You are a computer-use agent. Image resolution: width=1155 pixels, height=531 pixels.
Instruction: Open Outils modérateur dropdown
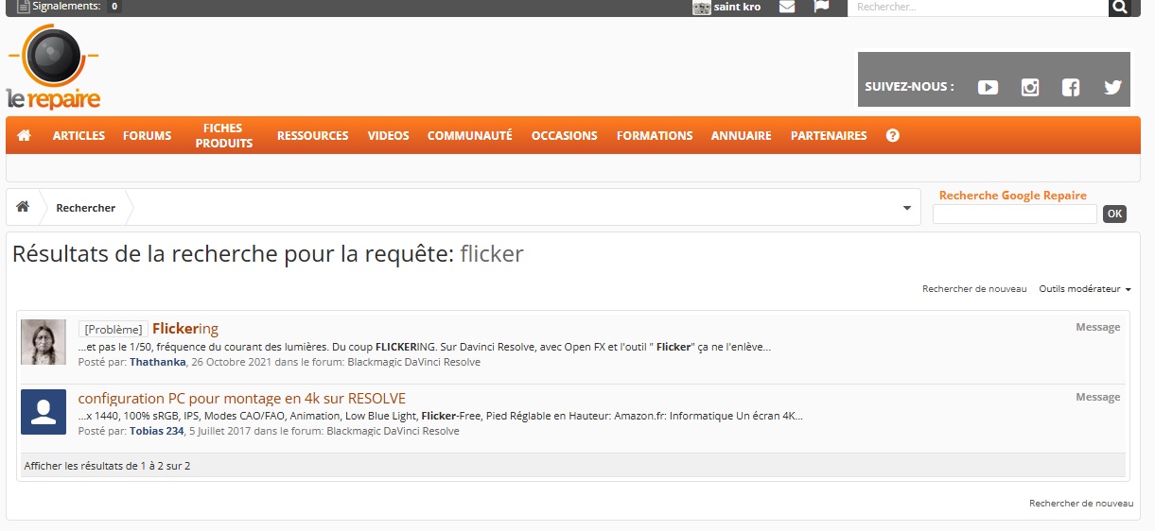point(1085,289)
